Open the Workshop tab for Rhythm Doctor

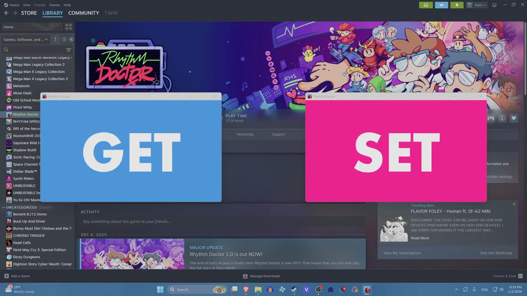pos(245,134)
